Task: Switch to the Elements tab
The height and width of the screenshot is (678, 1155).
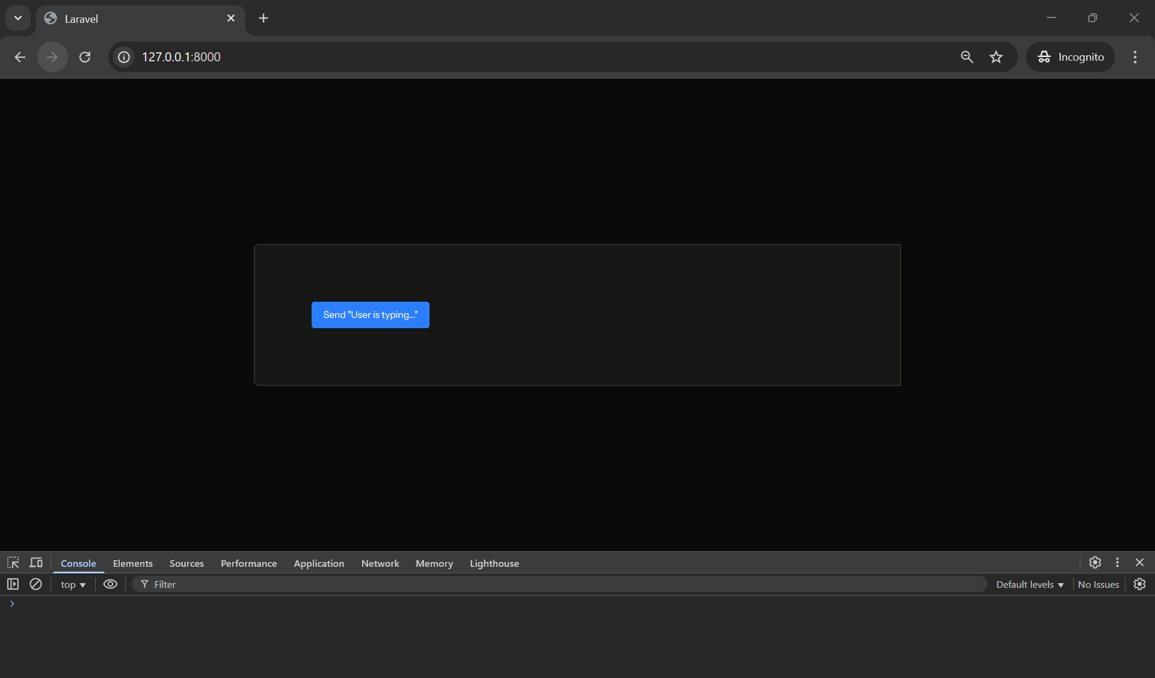Action: [x=132, y=563]
